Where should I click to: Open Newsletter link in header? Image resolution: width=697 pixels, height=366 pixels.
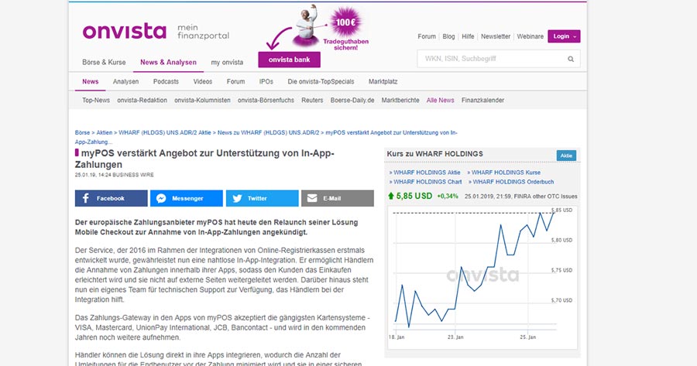click(x=496, y=36)
